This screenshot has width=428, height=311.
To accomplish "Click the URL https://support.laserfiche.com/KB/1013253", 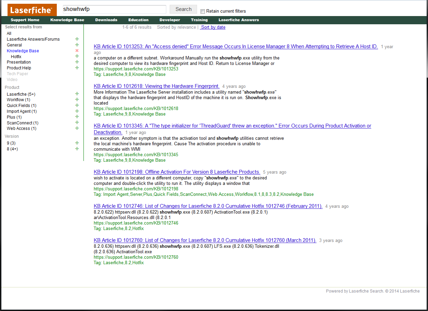I will [x=136, y=69].
